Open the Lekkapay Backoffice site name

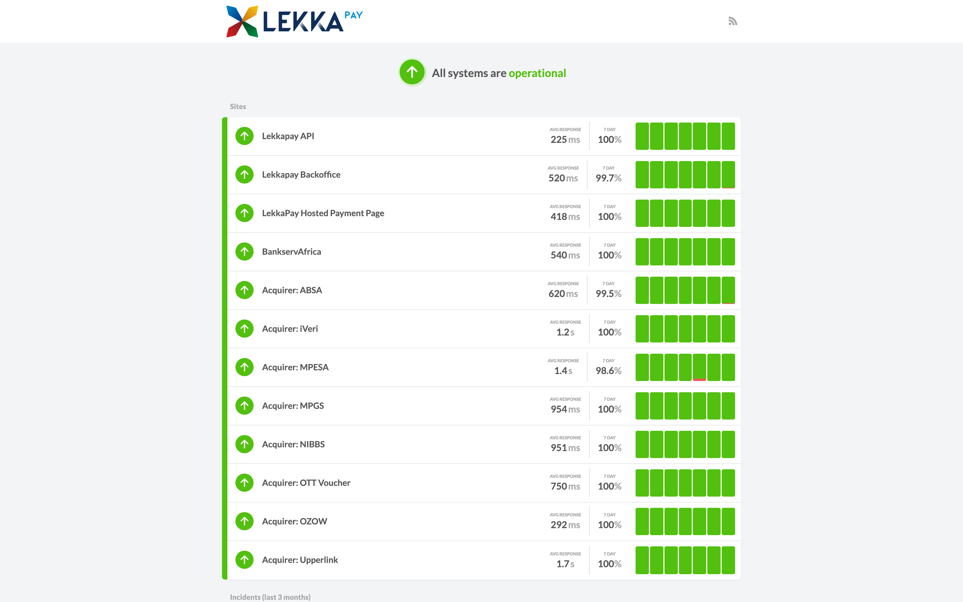301,175
